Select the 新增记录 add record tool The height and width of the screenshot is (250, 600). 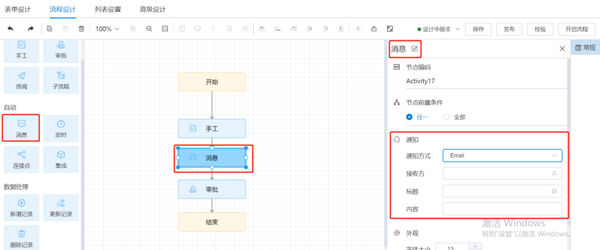point(22,208)
